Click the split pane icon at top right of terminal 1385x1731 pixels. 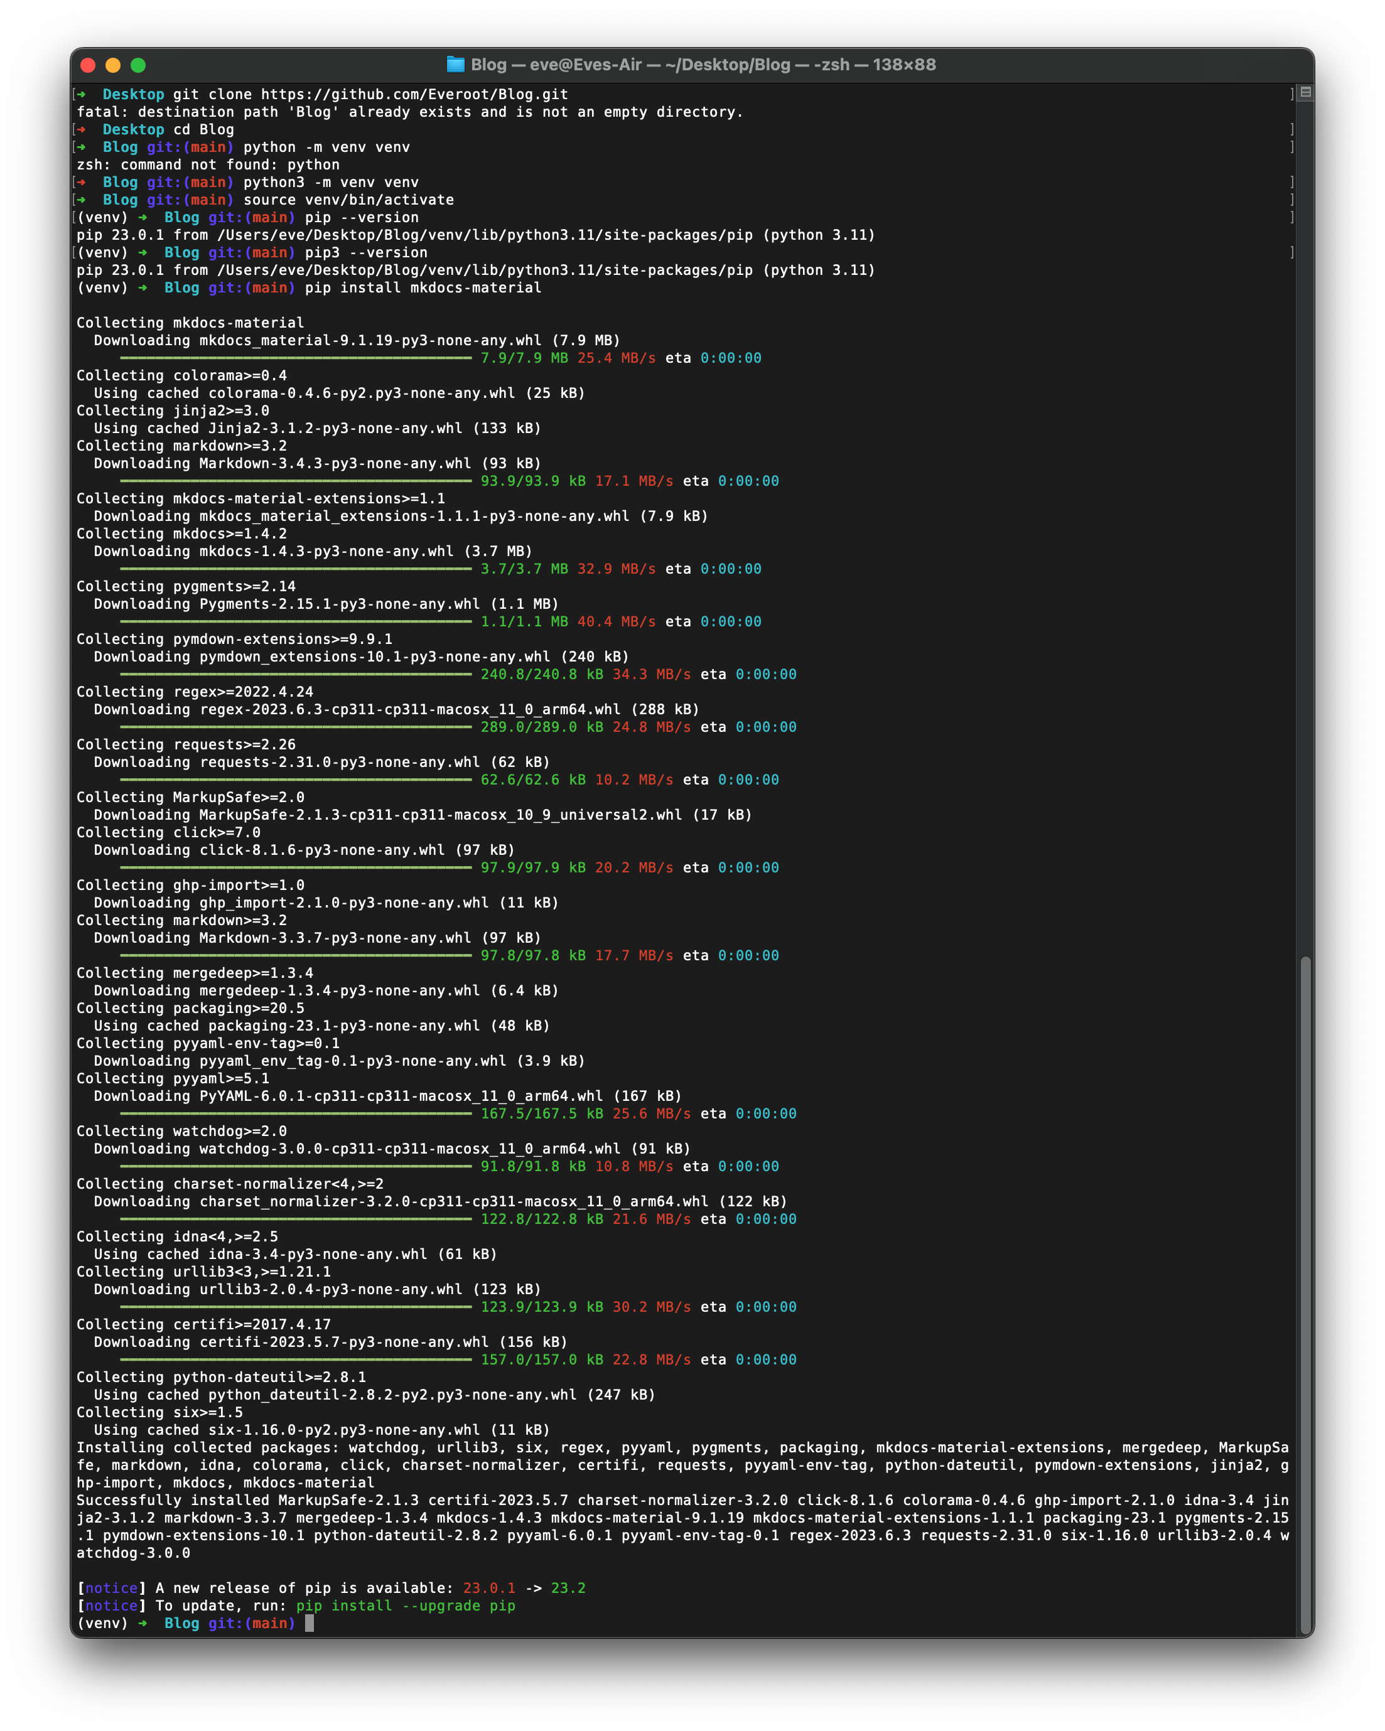click(1307, 92)
